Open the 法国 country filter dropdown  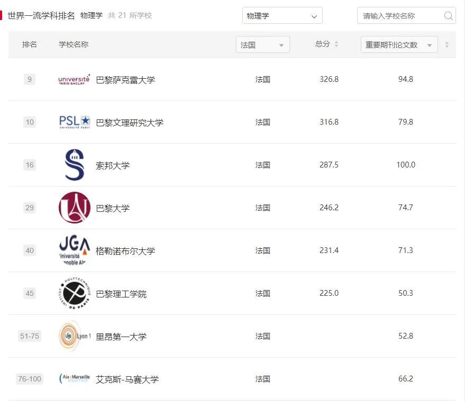tap(262, 44)
